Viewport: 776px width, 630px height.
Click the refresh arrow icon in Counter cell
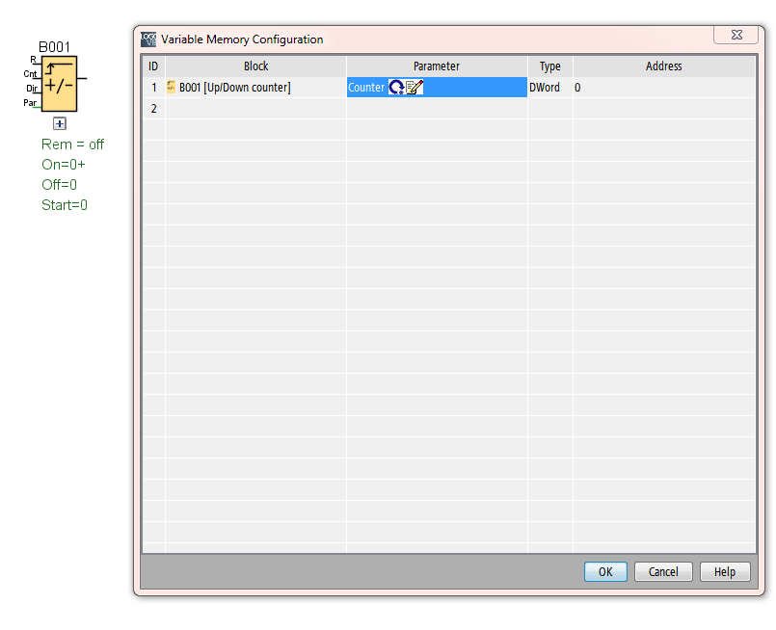click(x=396, y=88)
